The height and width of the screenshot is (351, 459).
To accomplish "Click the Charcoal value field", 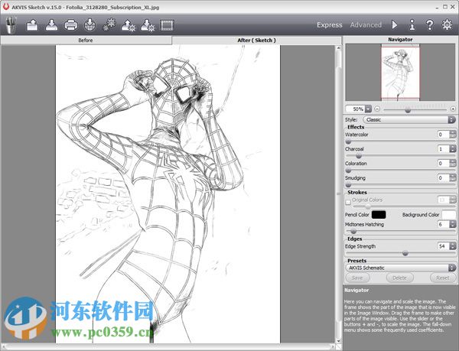I will tap(443, 149).
